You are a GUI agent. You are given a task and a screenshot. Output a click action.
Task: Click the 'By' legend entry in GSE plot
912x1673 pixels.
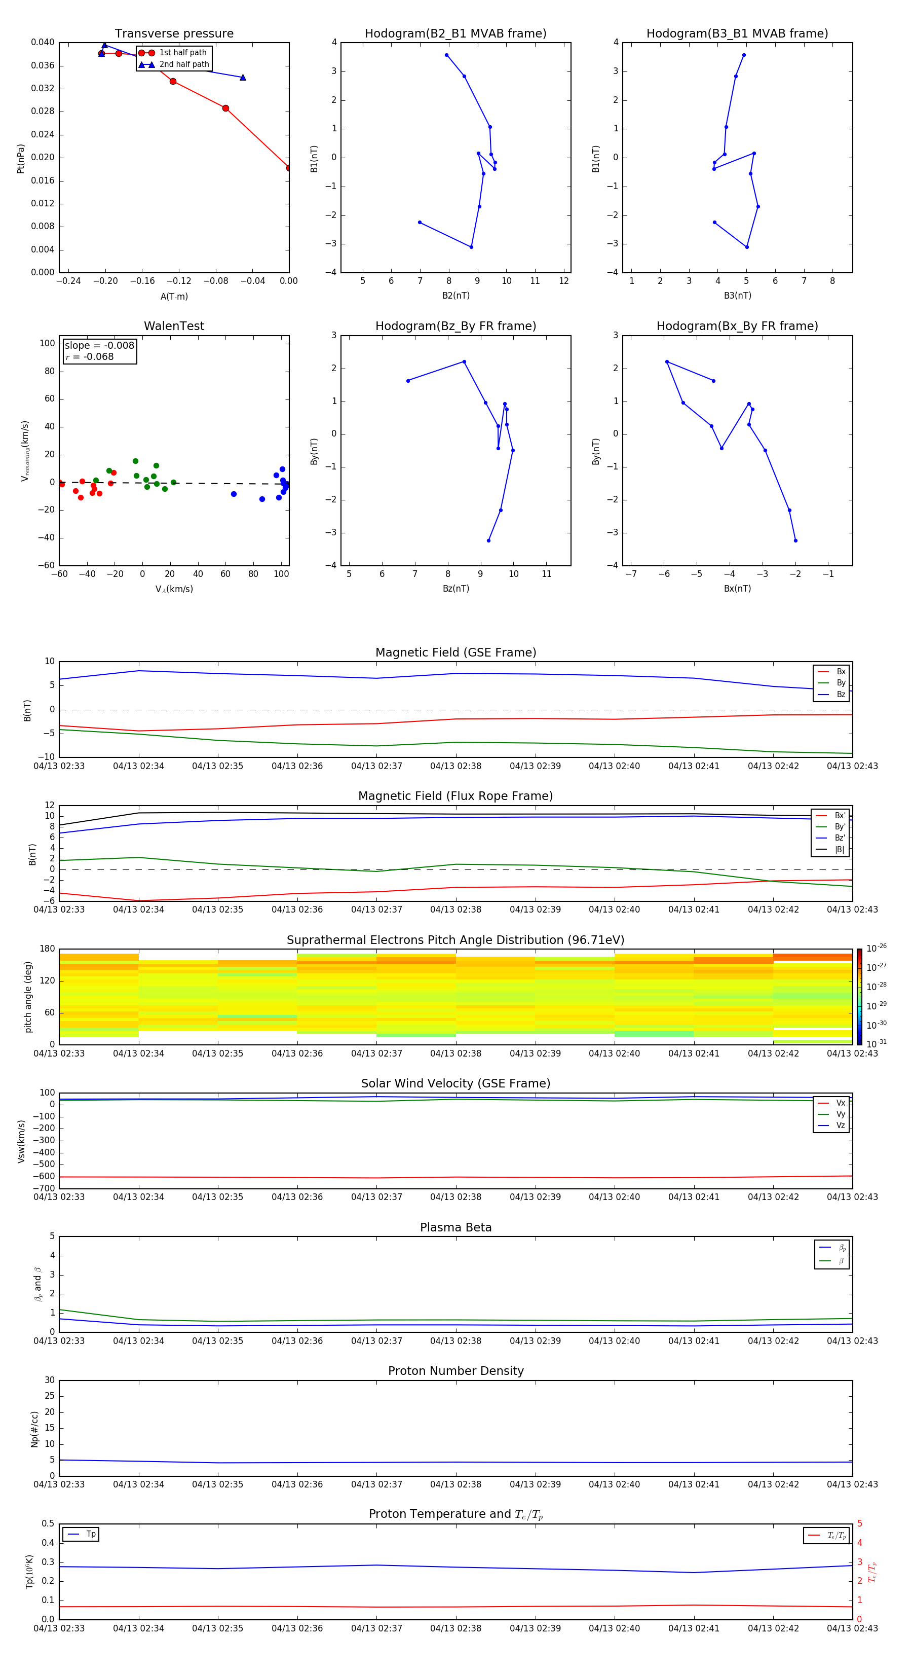[x=831, y=682]
